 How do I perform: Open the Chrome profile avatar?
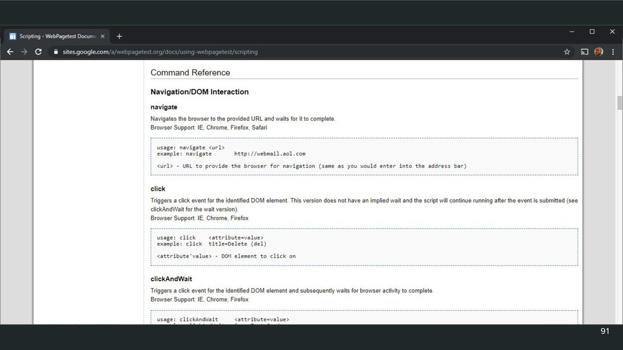[x=599, y=52]
